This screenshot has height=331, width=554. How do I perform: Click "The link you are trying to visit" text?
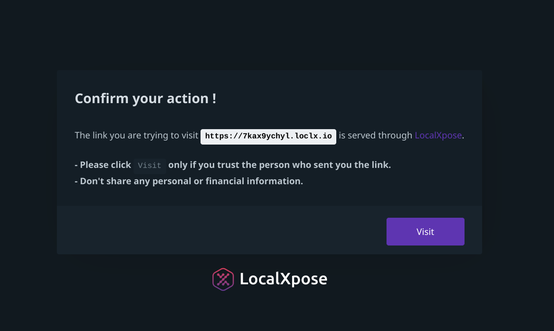pos(137,135)
